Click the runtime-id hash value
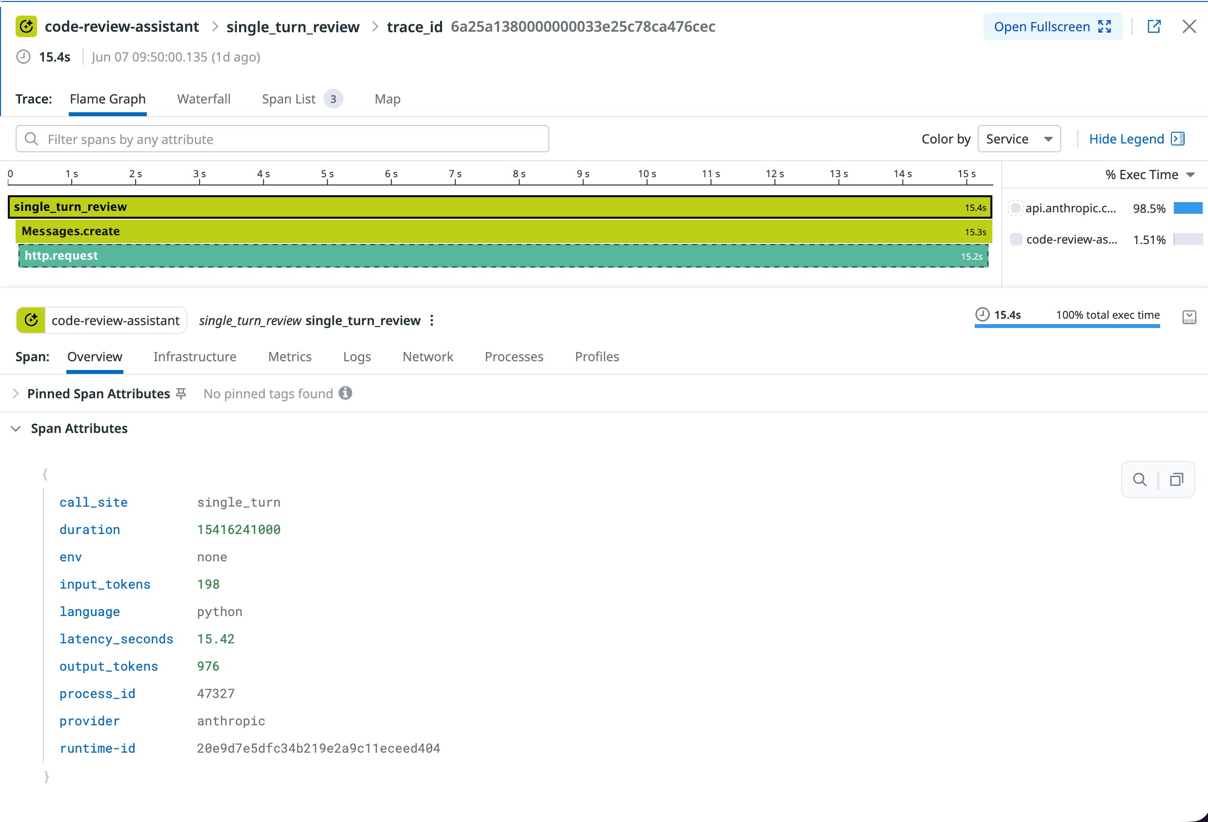Image resolution: width=1208 pixels, height=822 pixels. point(318,748)
